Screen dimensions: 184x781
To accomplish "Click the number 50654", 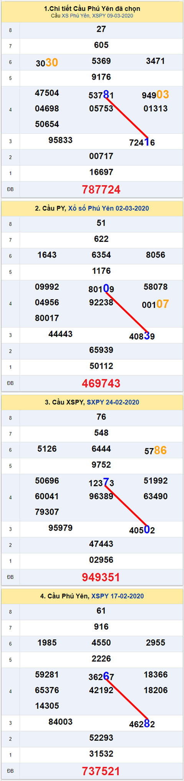I will pos(47,125).
